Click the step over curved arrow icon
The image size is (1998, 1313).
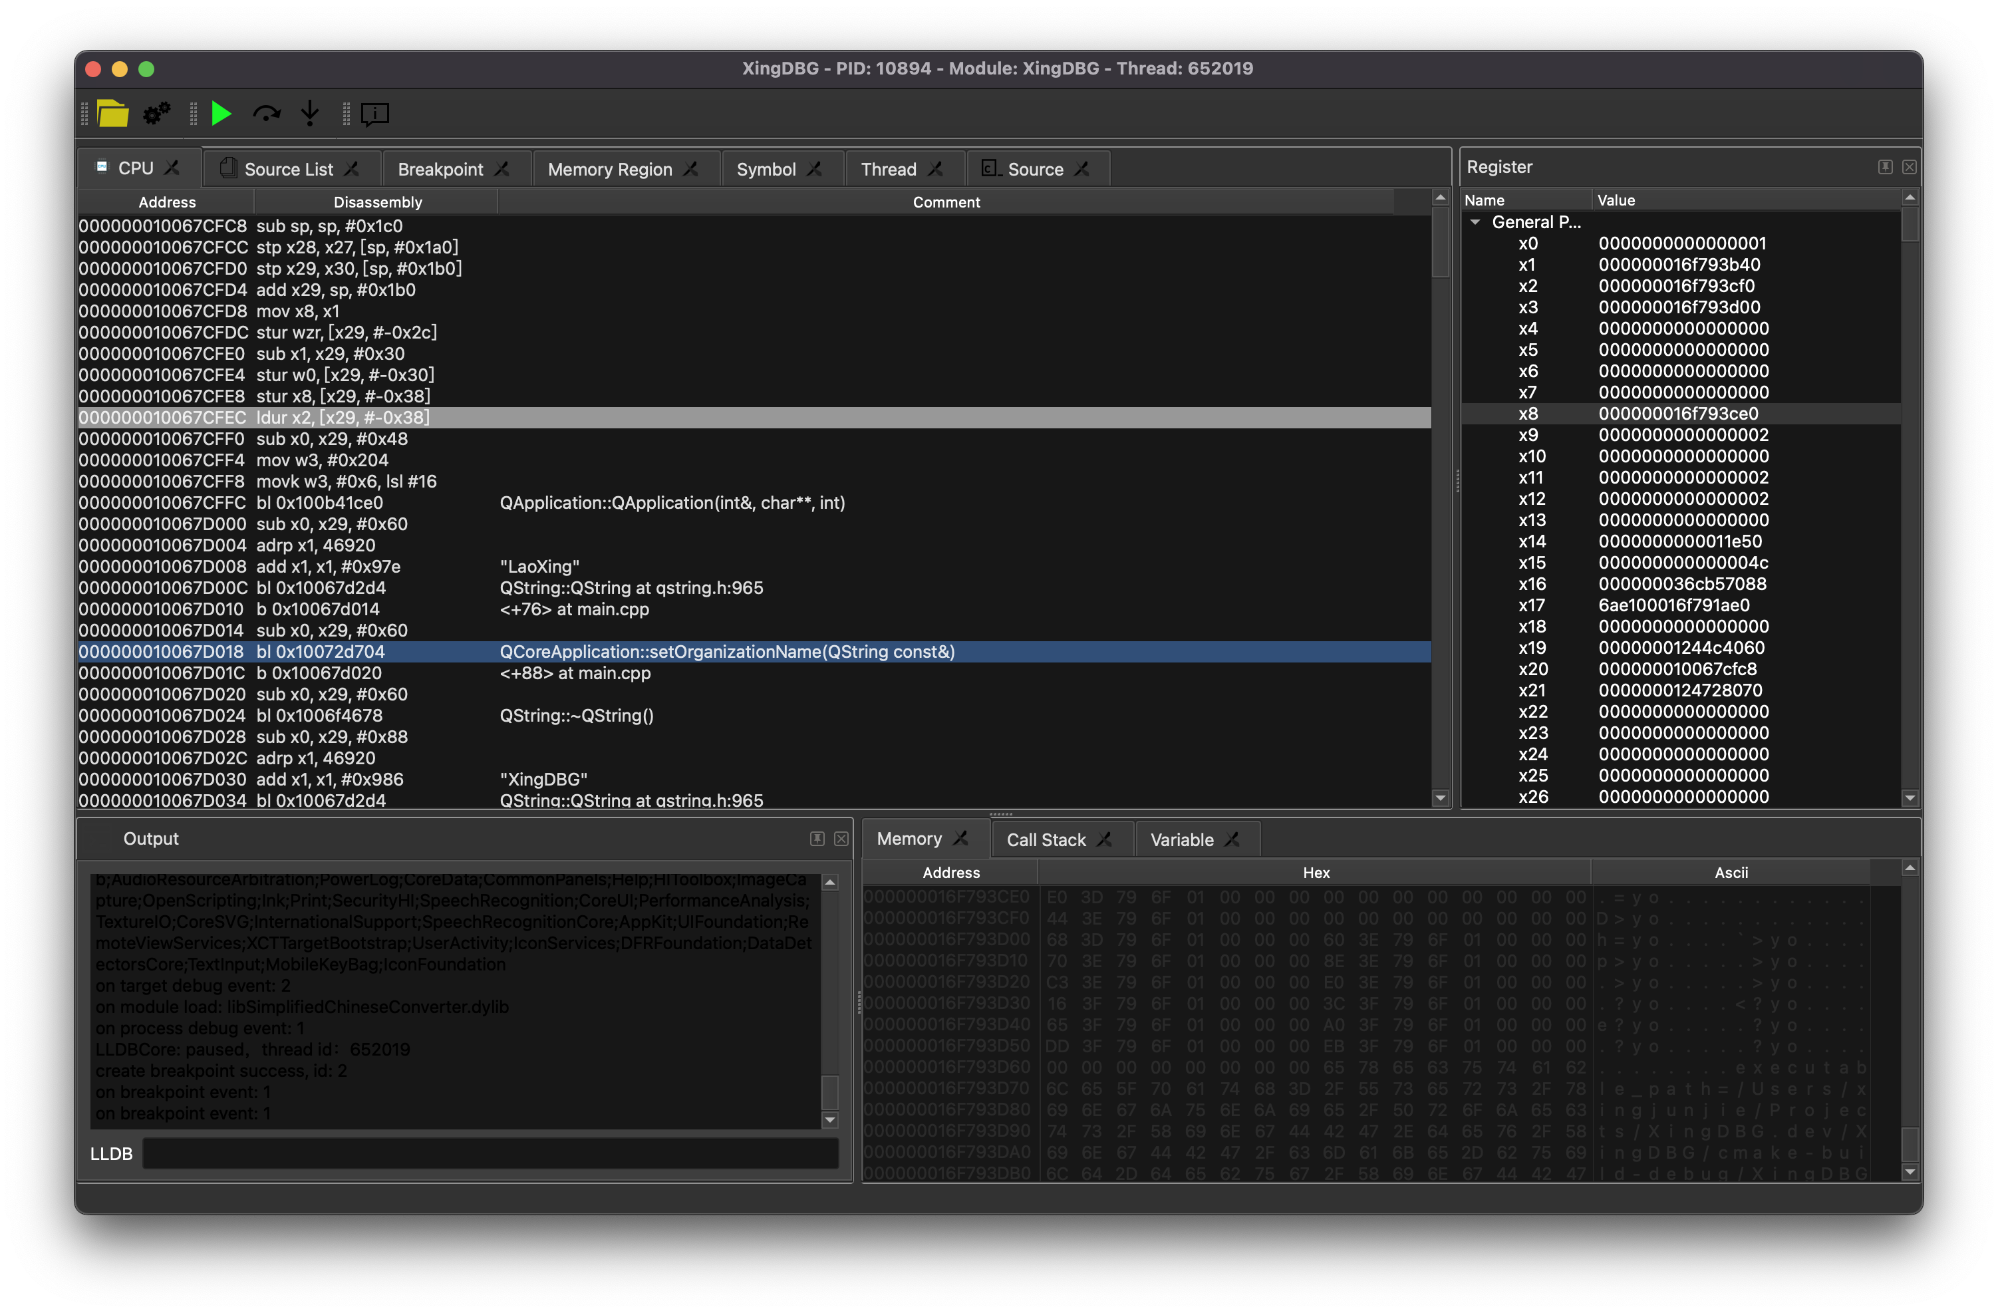coord(266,113)
